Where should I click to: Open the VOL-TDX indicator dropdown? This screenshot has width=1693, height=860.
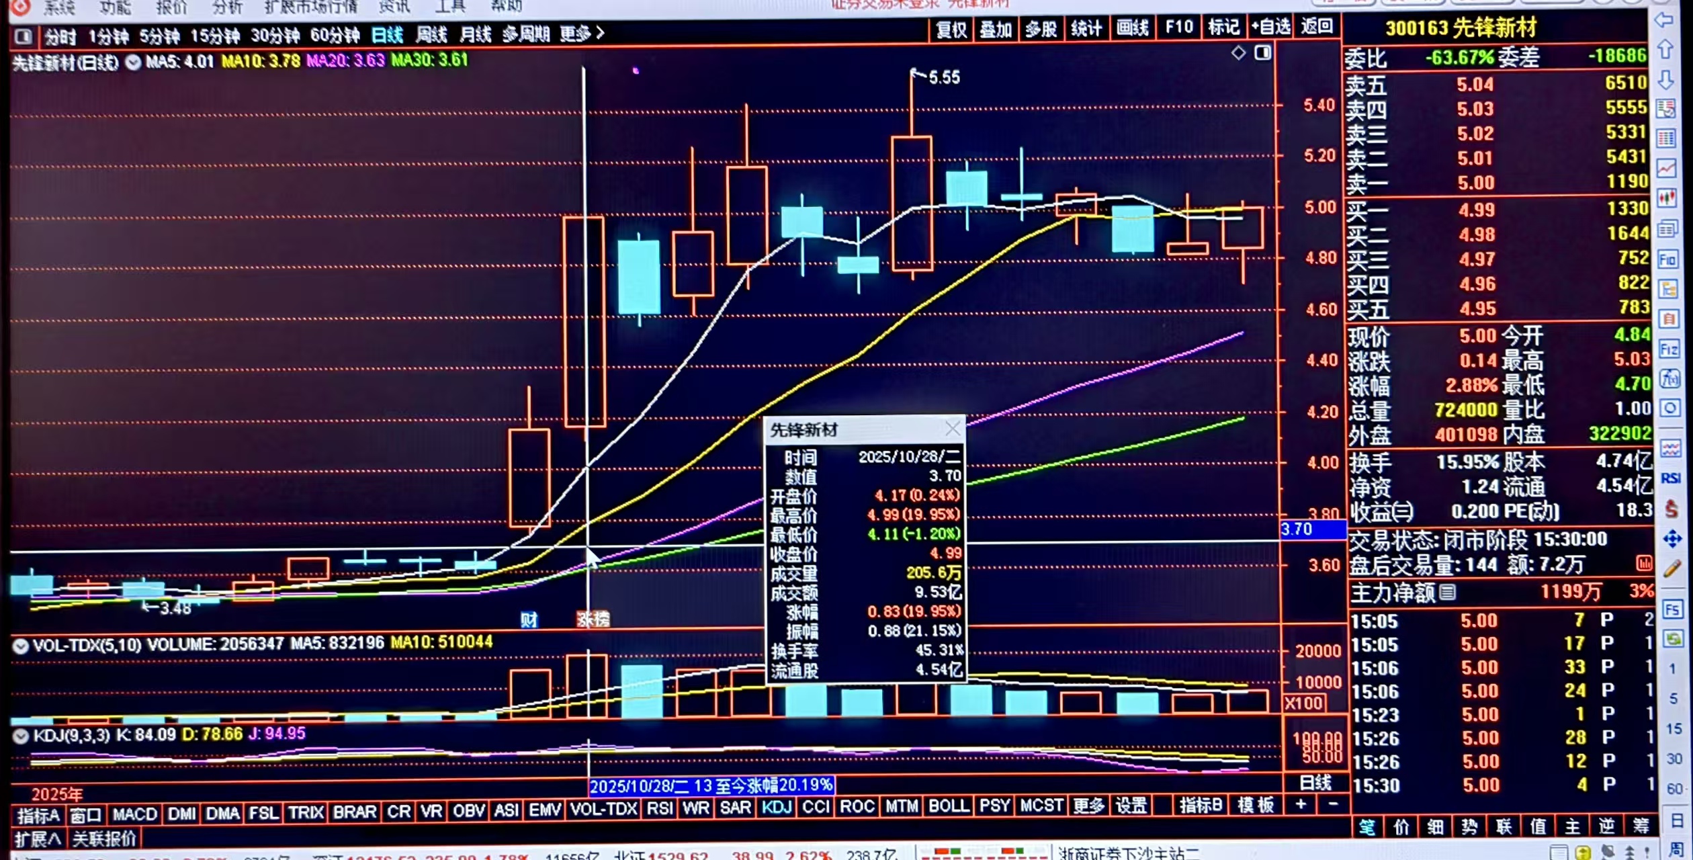[x=21, y=646]
